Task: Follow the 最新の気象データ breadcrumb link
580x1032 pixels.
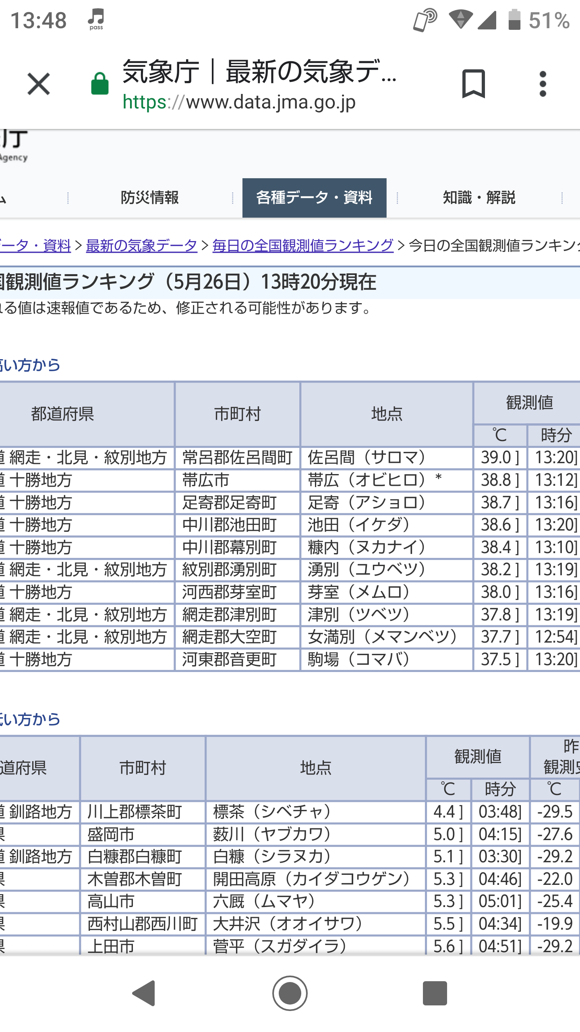Action: tap(141, 246)
